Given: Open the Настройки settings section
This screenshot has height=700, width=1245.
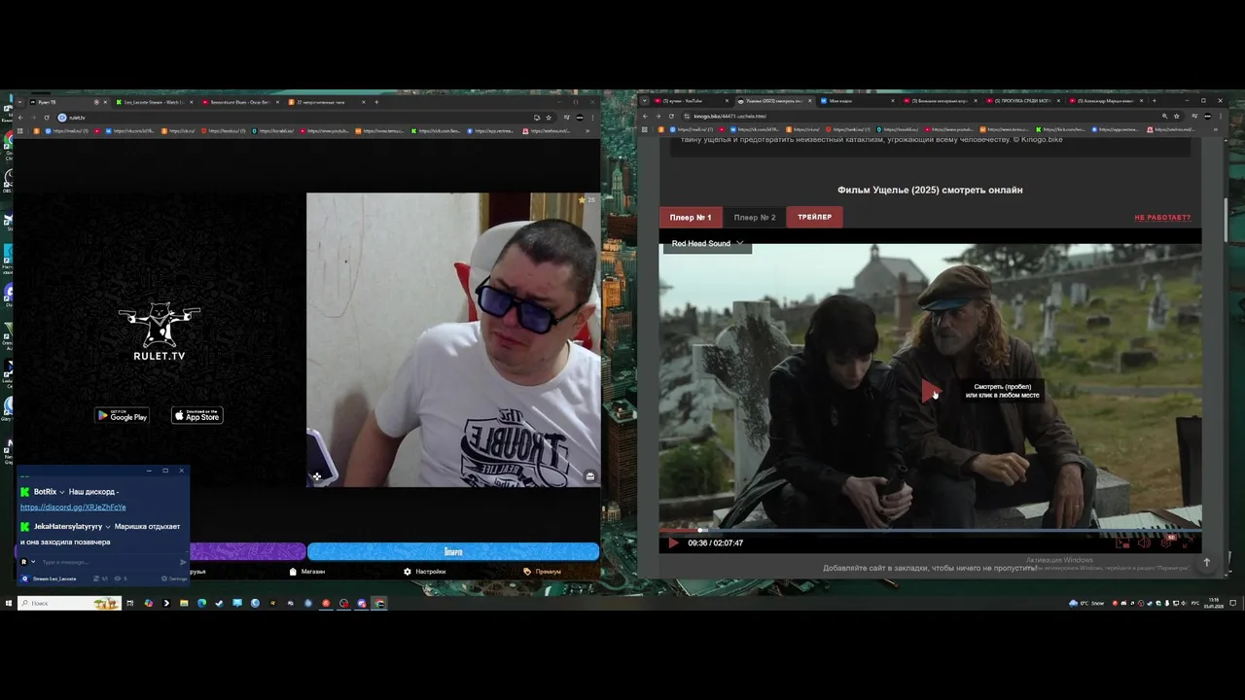Looking at the screenshot, I should point(425,572).
